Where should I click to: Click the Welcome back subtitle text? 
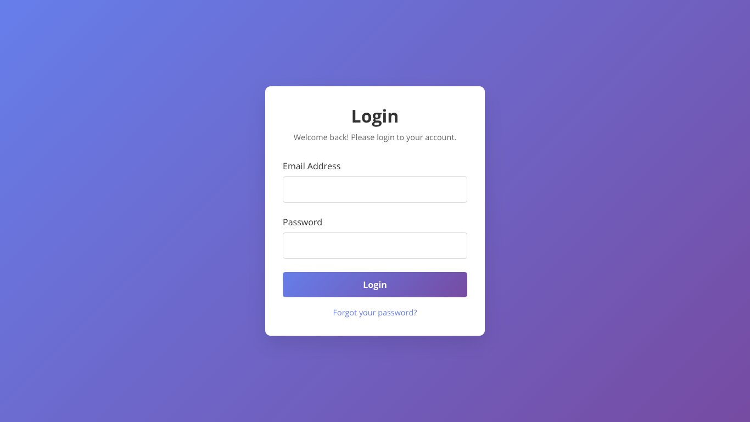tap(375, 137)
